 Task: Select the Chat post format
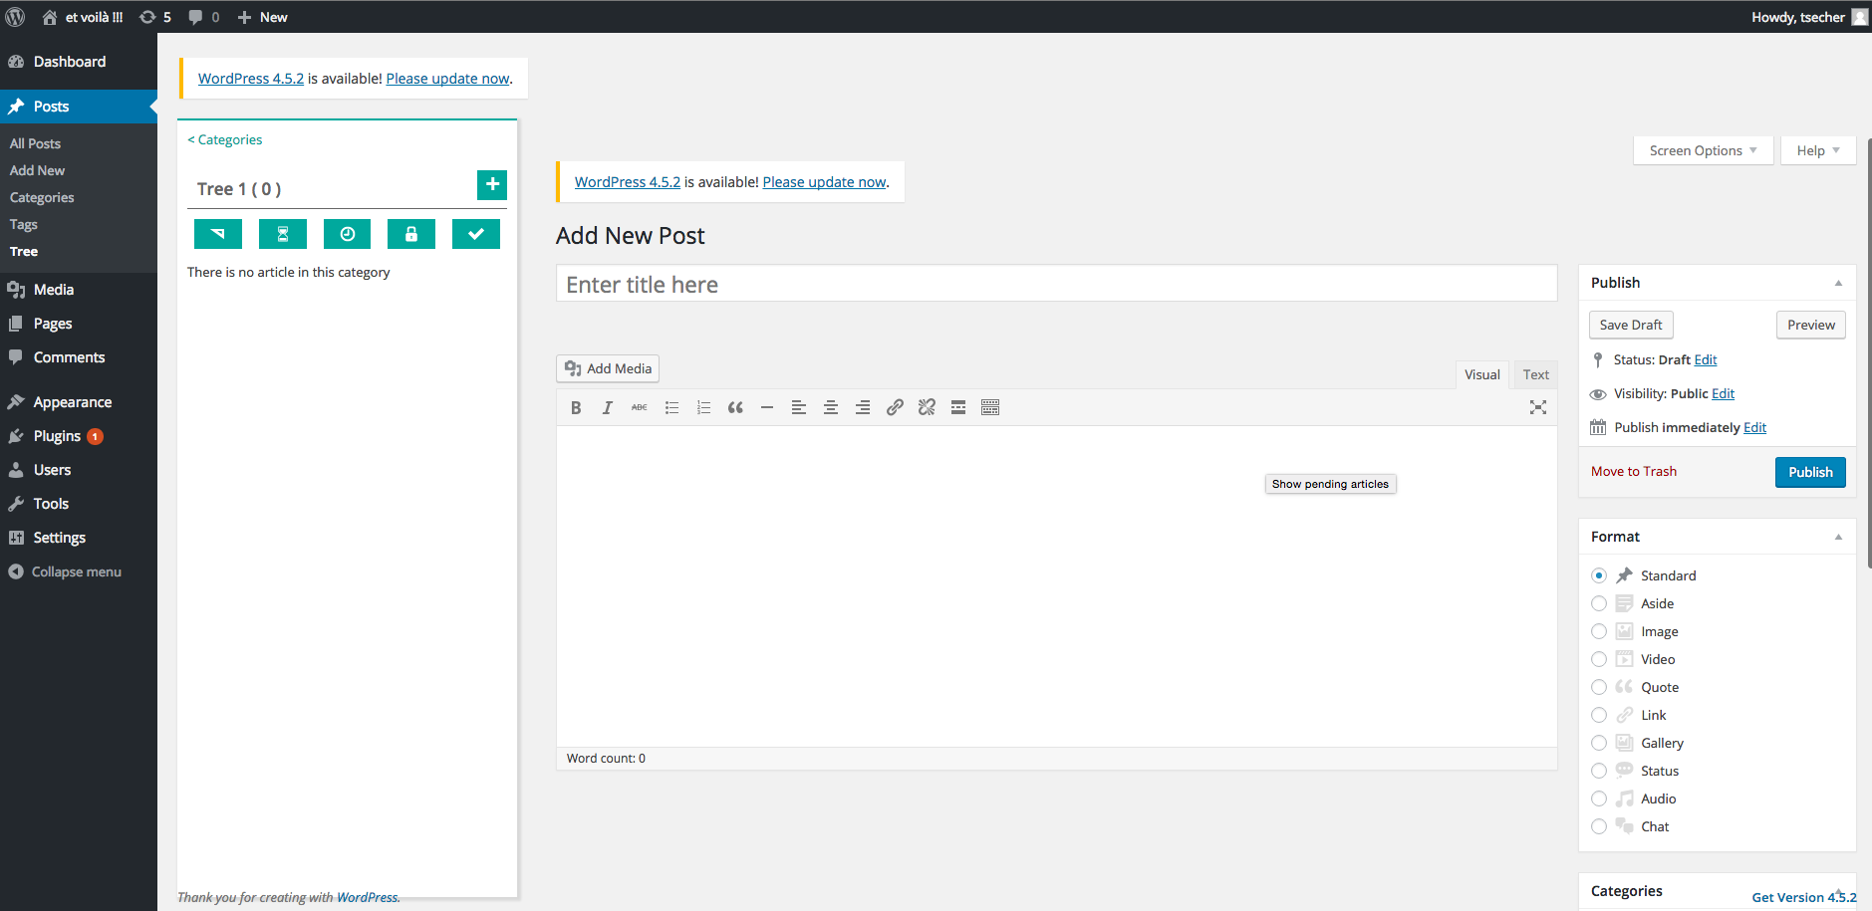(x=1599, y=826)
